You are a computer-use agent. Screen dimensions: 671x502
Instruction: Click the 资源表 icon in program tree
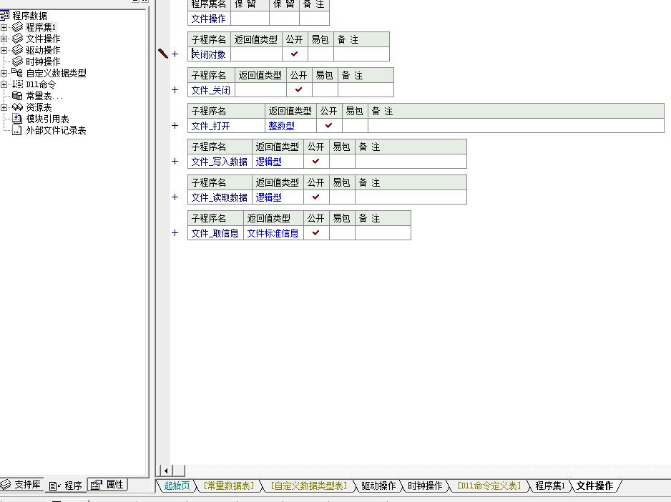17,107
